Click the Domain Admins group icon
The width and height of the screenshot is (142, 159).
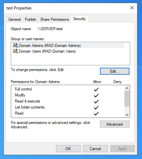coord(15,46)
